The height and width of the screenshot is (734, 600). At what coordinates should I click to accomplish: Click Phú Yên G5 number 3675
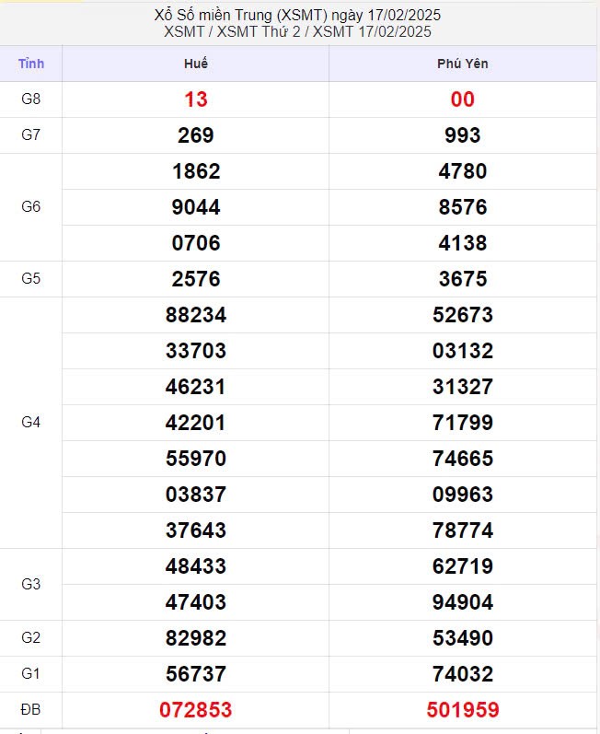[462, 279]
